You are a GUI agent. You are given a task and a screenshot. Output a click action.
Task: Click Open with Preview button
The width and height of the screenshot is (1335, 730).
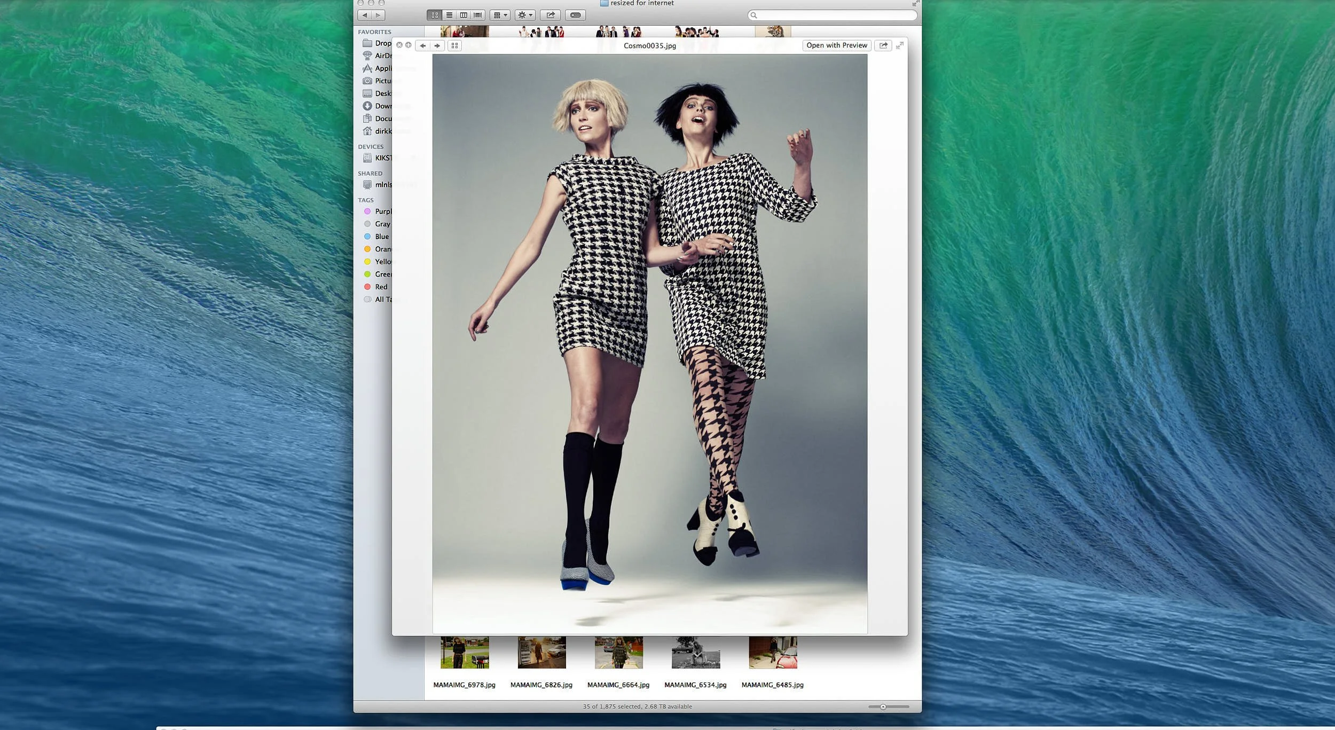(x=836, y=46)
